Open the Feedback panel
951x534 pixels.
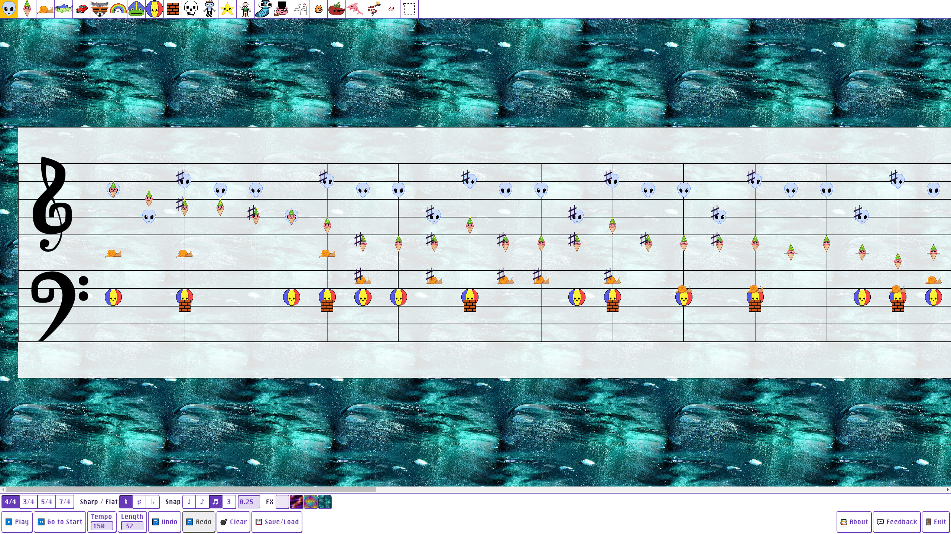tap(897, 521)
